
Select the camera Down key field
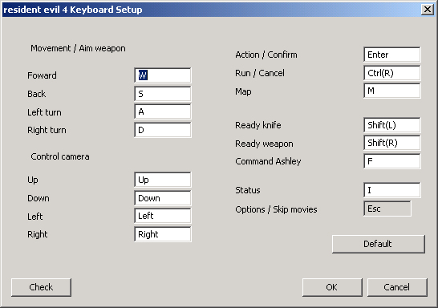point(163,198)
